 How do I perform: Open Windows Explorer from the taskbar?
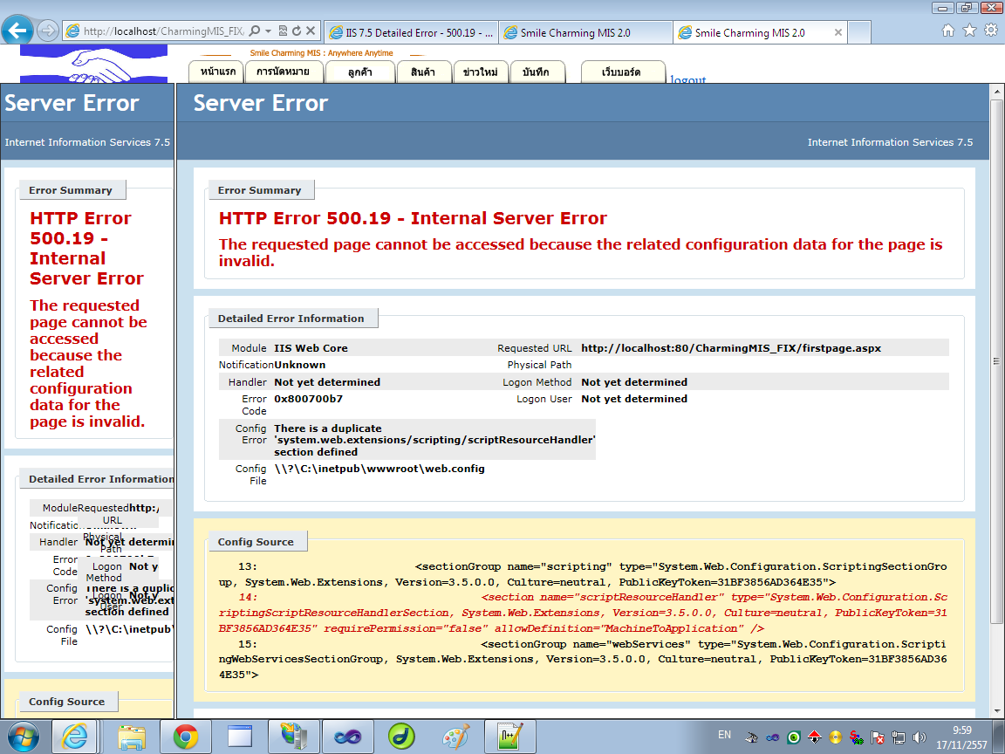(132, 737)
